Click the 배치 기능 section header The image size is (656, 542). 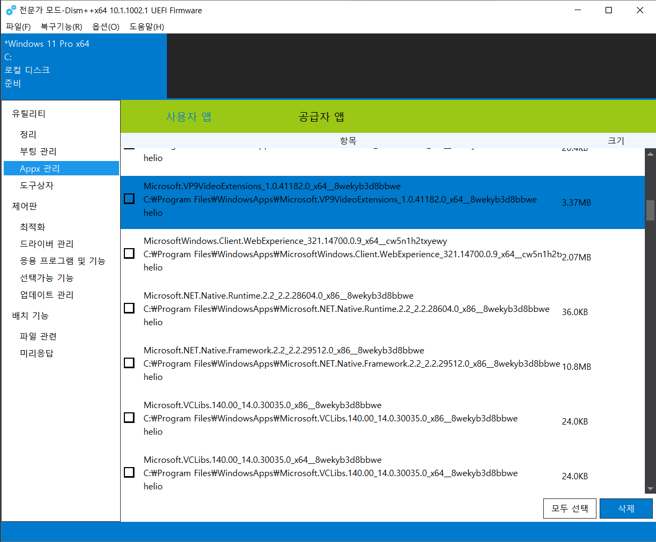click(30, 316)
